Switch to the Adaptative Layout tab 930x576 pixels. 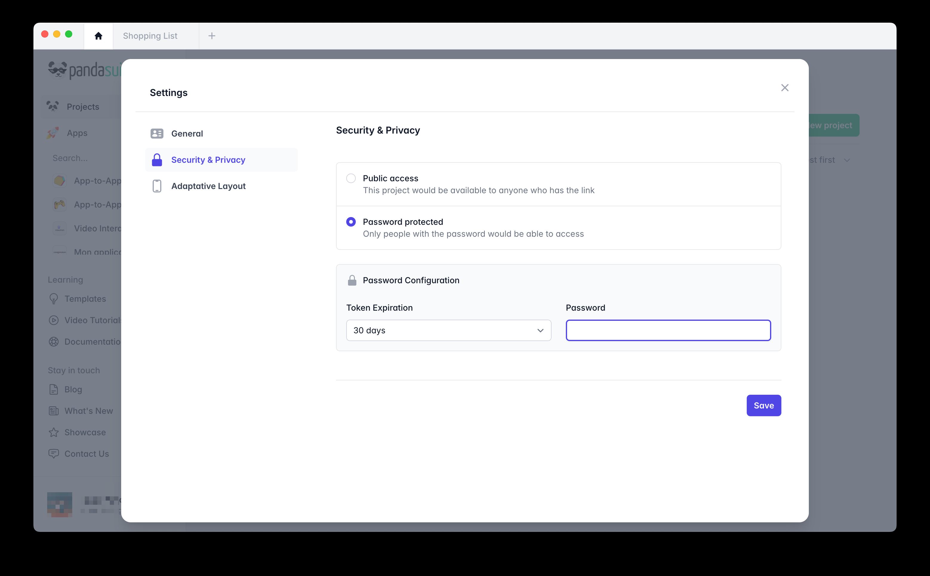point(208,186)
